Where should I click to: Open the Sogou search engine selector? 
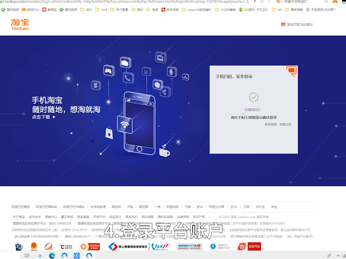pos(279,2)
